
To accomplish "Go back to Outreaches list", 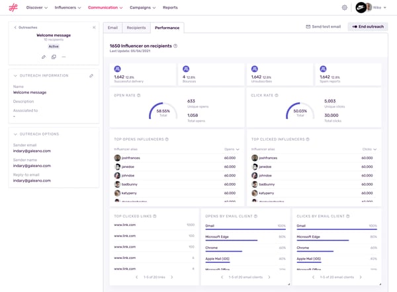I will pyautogui.click(x=26, y=27).
